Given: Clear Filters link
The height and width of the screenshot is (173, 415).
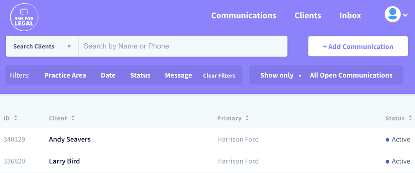Looking at the screenshot, I should click(x=219, y=75).
